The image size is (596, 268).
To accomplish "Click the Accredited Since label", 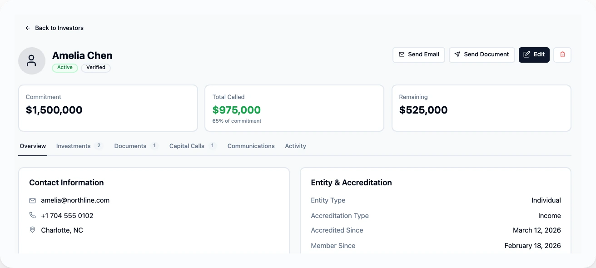I will (337, 230).
